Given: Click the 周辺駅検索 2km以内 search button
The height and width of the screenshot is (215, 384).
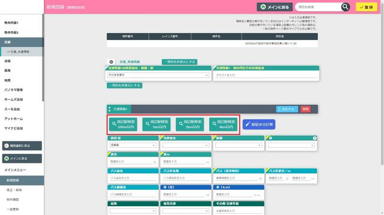Looking at the screenshot, I should (x=190, y=124).
